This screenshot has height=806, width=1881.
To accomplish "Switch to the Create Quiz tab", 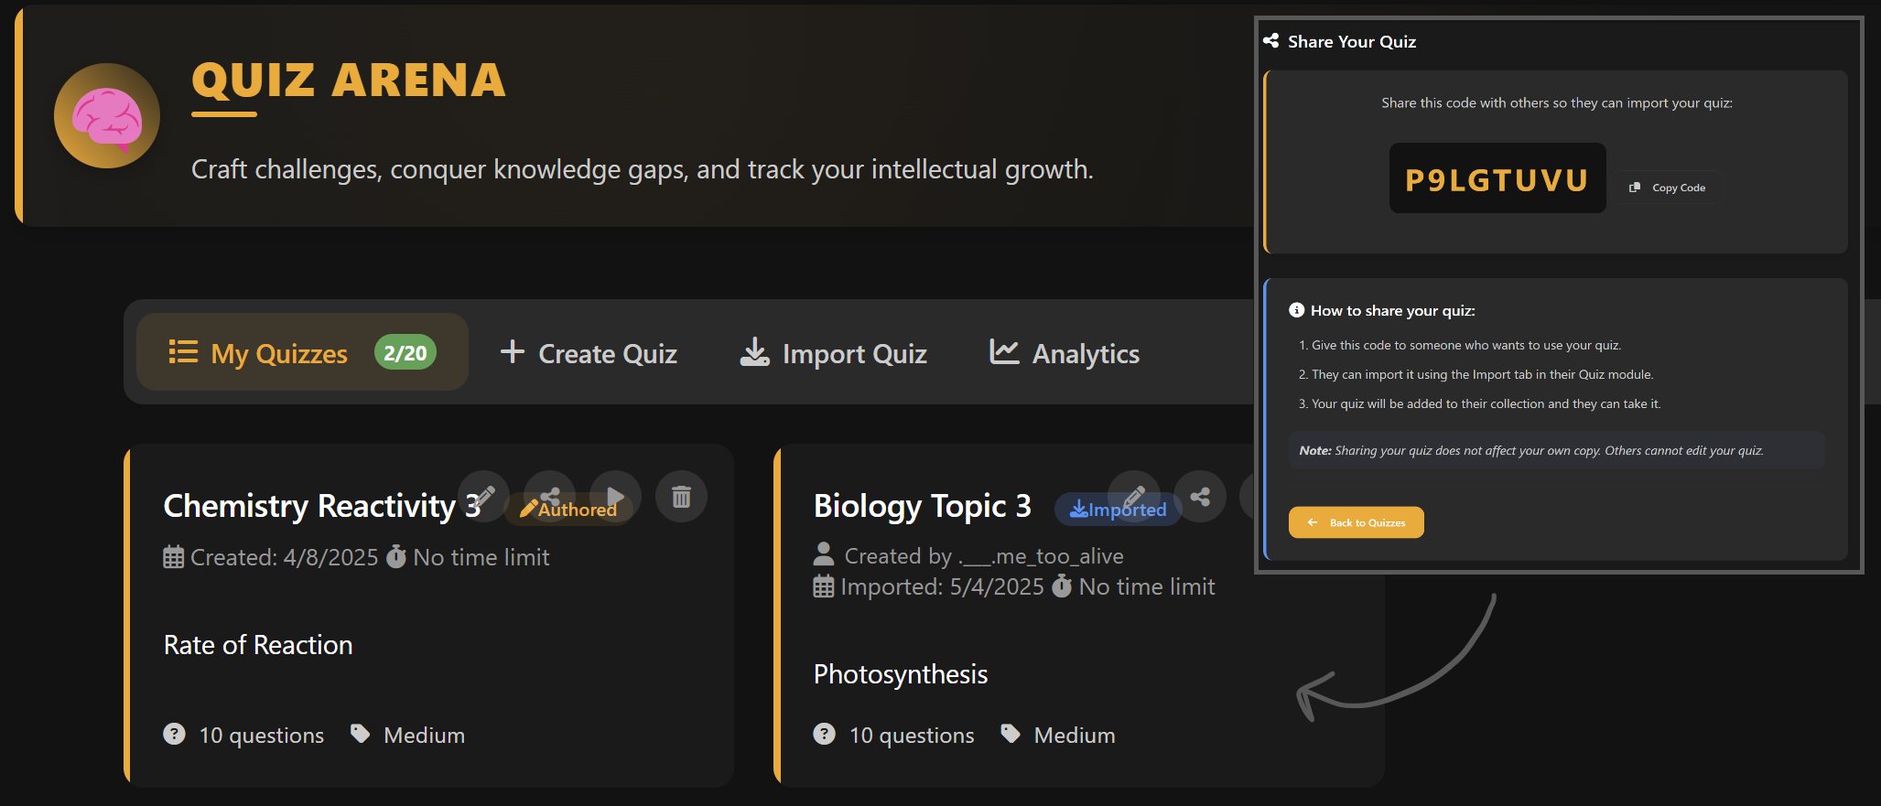I will 589,353.
